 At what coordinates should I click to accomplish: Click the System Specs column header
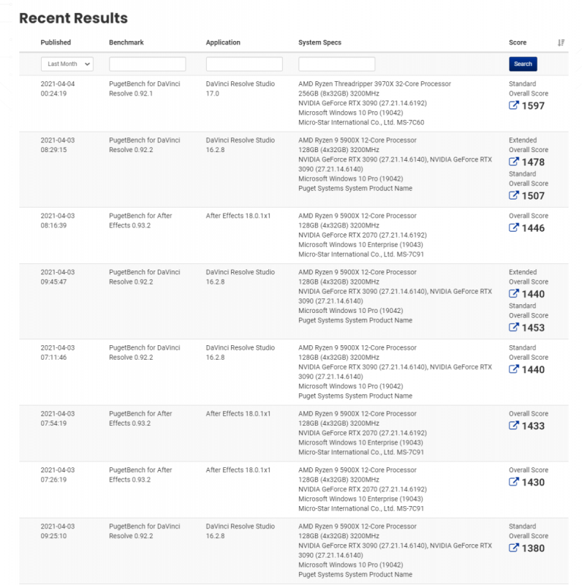click(x=320, y=42)
